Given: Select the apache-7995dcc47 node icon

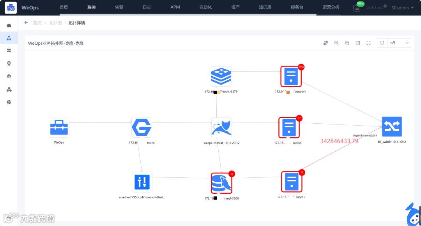Looking at the screenshot, I should (142, 182).
